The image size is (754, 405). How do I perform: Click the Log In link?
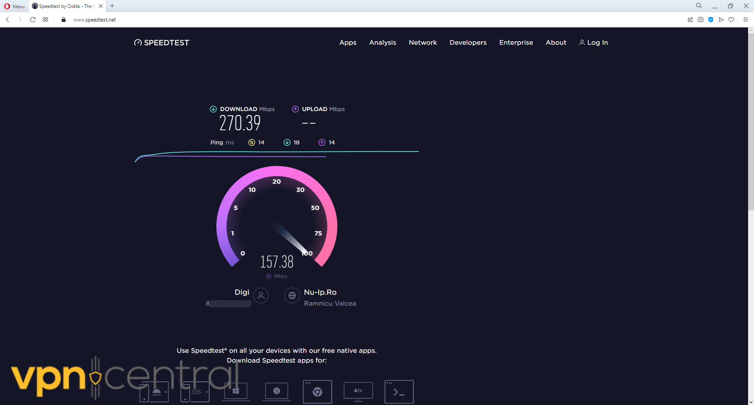pos(593,42)
